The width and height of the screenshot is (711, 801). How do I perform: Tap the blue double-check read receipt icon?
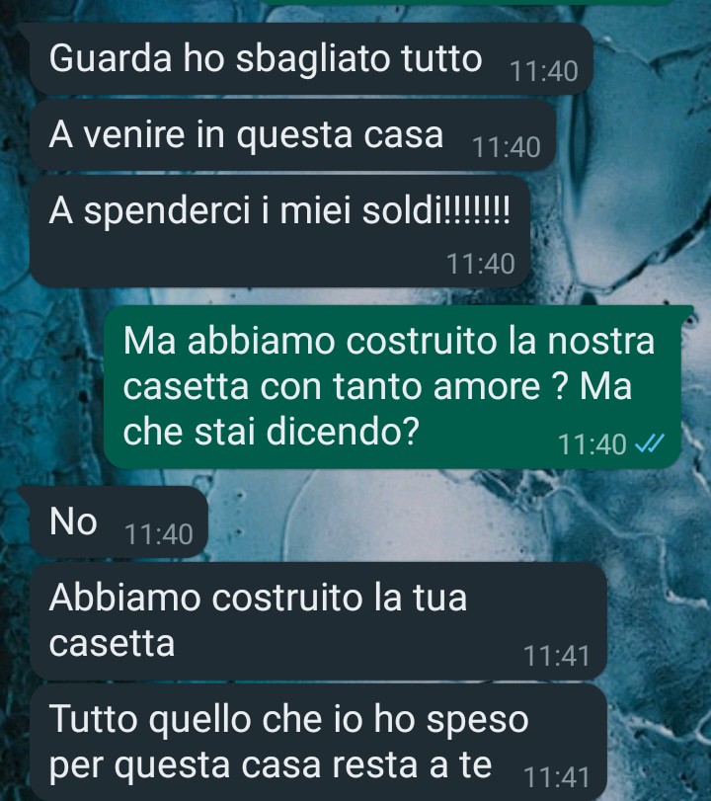[x=649, y=442]
